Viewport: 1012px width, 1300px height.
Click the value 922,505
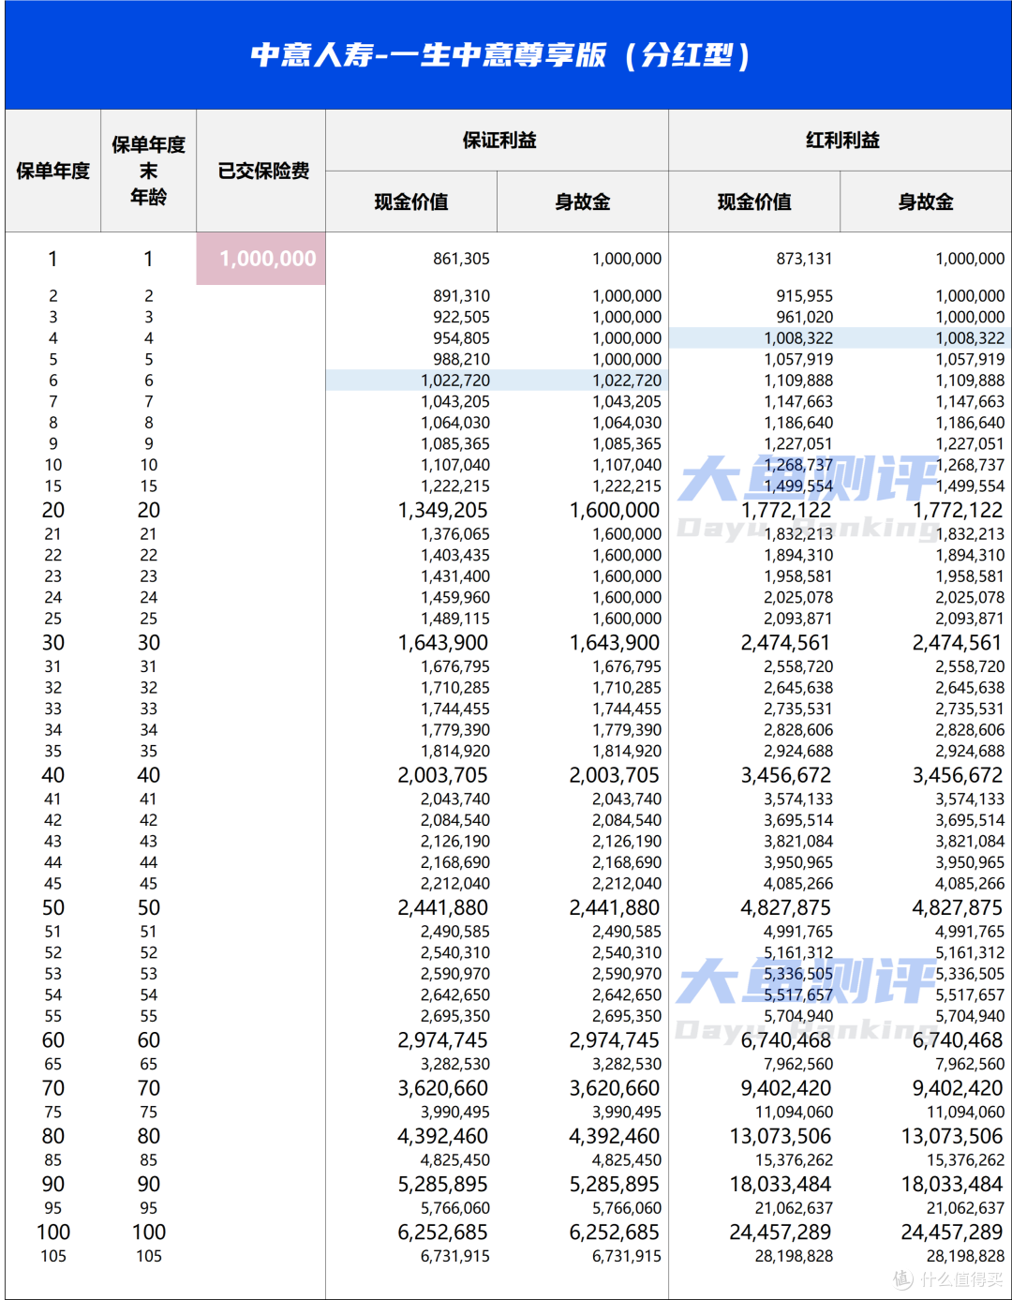tap(461, 317)
